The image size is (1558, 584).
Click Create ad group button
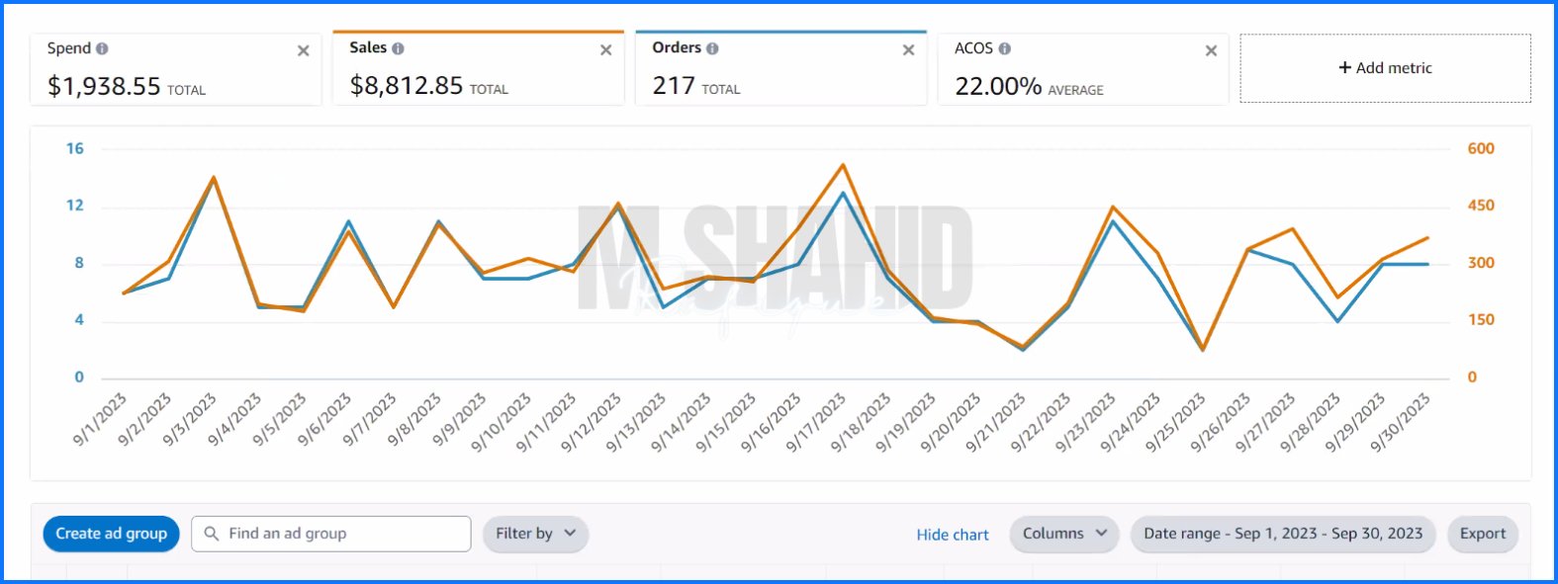click(x=111, y=534)
